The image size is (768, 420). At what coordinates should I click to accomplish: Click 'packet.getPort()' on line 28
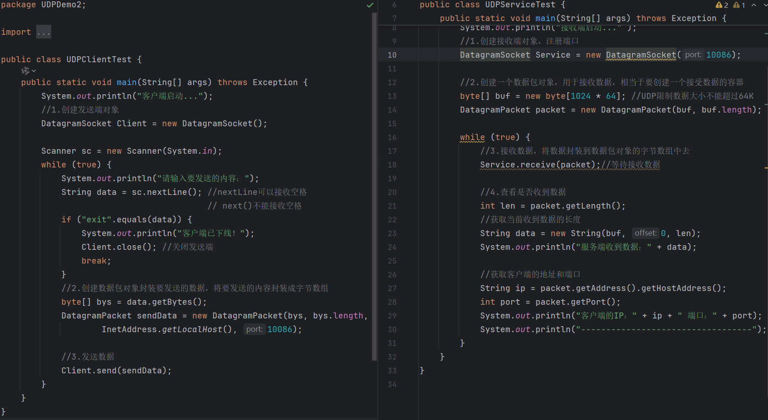575,302
